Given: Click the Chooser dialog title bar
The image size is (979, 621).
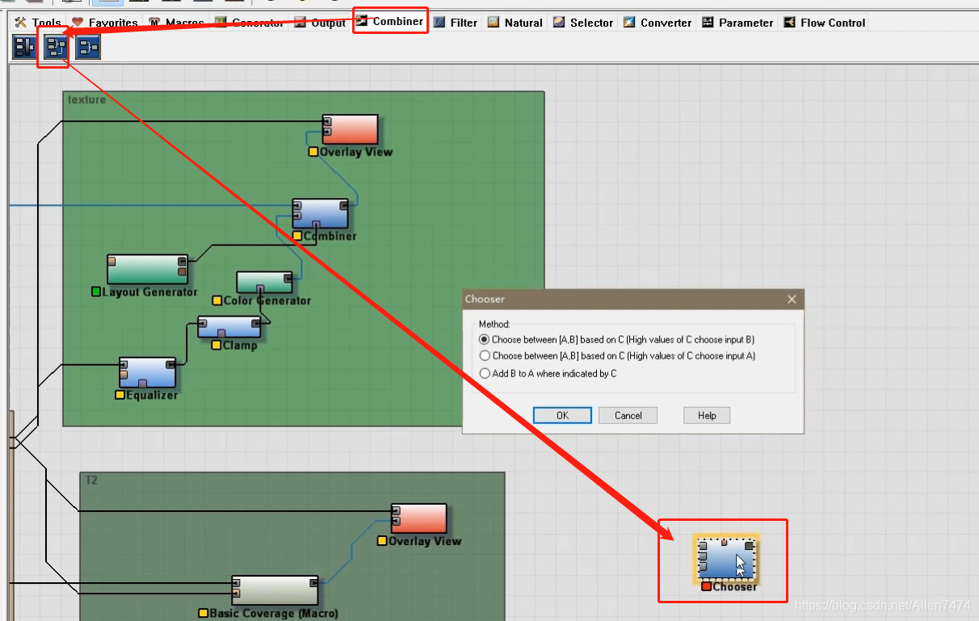Looking at the screenshot, I should (x=632, y=299).
